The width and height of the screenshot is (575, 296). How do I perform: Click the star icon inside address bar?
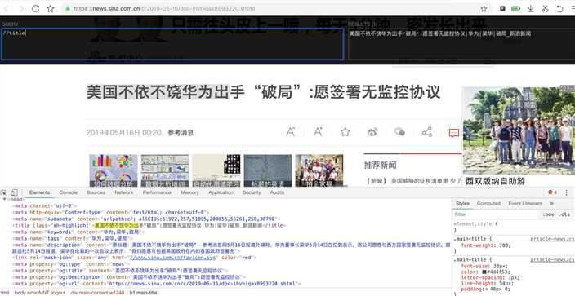484,8
